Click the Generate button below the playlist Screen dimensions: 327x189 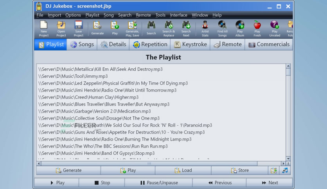[68, 171]
